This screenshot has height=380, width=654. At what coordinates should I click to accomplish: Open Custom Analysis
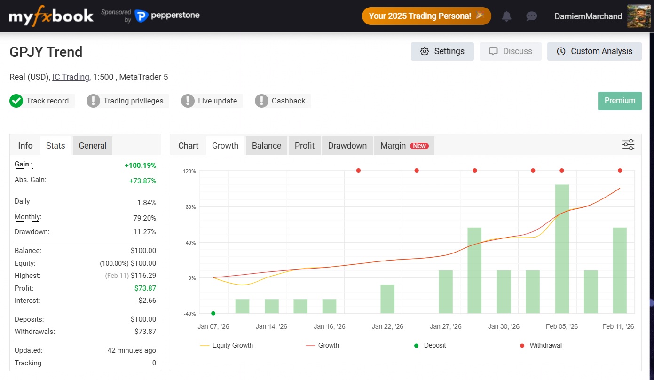pos(594,51)
